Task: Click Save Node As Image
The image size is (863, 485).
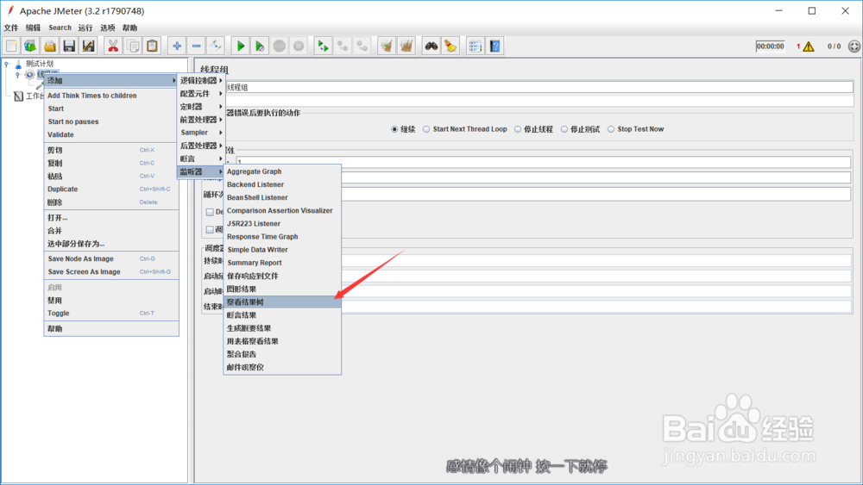Action: coord(111,258)
